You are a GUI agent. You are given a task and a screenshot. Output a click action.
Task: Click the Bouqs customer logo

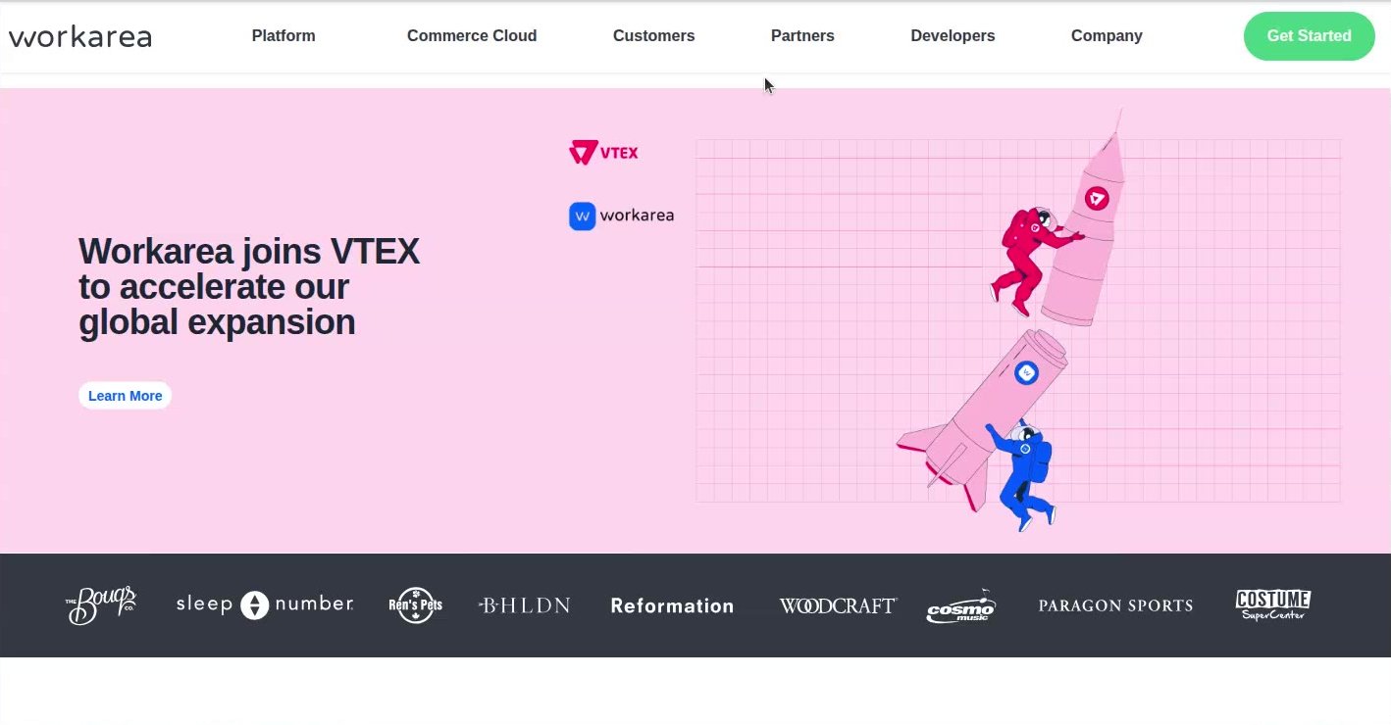(101, 605)
